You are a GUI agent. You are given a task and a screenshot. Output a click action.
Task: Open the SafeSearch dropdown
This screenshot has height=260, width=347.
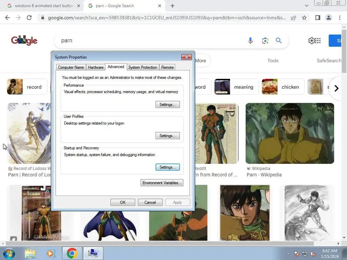coord(329,61)
